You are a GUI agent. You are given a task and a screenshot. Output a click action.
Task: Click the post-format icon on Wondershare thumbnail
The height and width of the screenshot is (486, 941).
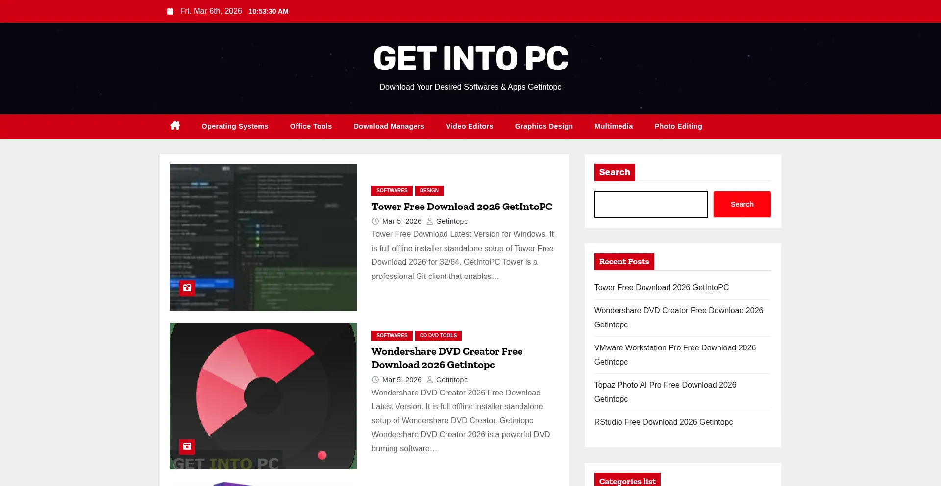[187, 446]
